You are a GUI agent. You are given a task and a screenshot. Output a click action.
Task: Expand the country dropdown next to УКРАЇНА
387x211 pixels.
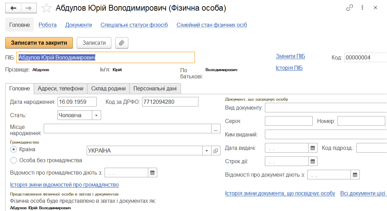[x=207, y=151]
